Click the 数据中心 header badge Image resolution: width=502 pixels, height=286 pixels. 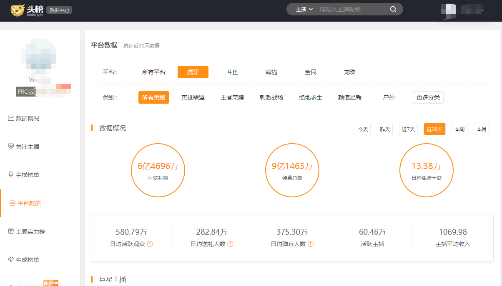(x=59, y=10)
